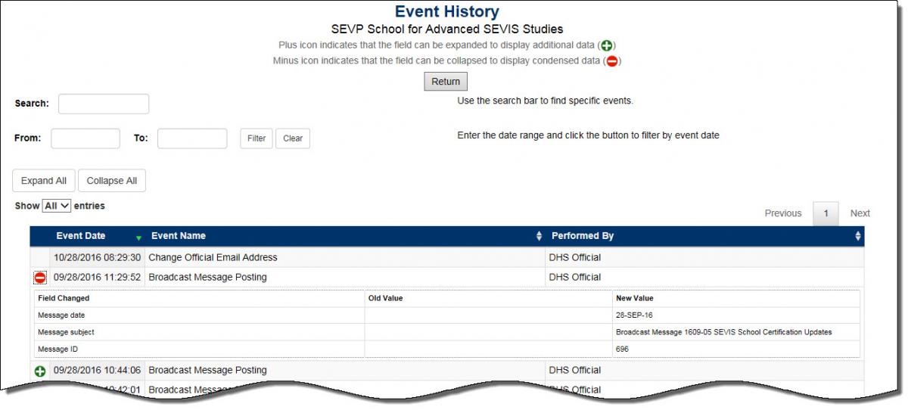908x410 pixels.
Task: Clear the date range filter
Action: (293, 138)
